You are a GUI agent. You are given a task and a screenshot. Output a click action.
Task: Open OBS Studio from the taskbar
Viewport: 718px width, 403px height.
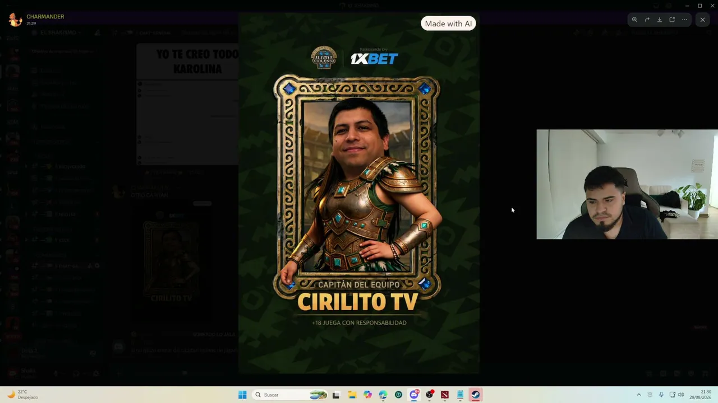click(x=429, y=395)
